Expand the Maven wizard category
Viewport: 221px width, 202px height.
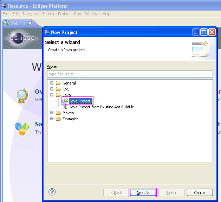[52, 113]
